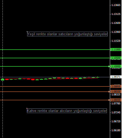Click the handle on the 1.10000 green line
Image resolution: width=122 pixels, height=138 pixels.
point(109,66)
